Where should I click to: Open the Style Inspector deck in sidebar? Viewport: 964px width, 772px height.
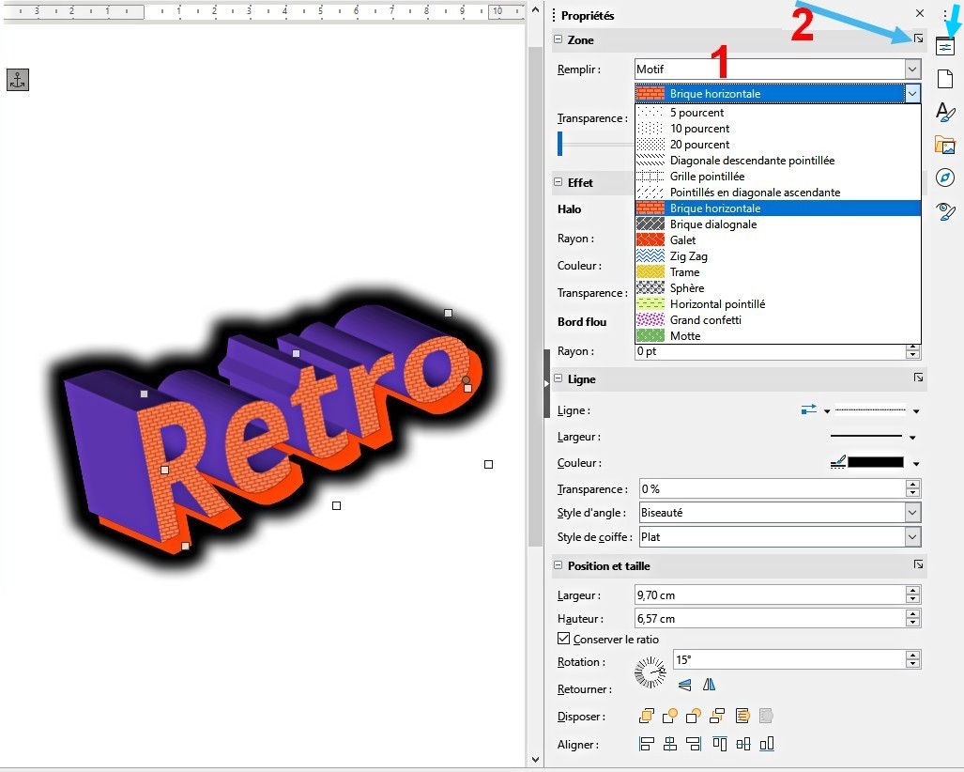point(945,211)
